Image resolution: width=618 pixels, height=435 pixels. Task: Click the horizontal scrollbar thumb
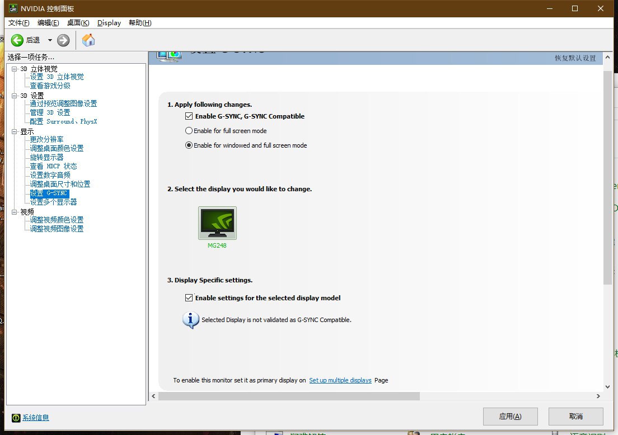[289, 396]
